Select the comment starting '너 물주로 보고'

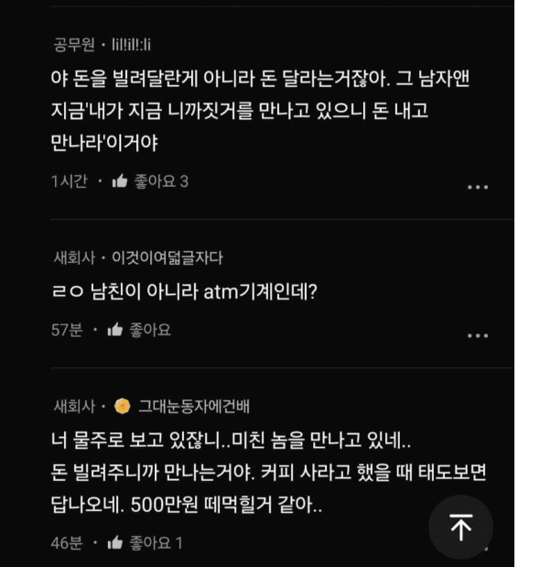click(x=268, y=472)
